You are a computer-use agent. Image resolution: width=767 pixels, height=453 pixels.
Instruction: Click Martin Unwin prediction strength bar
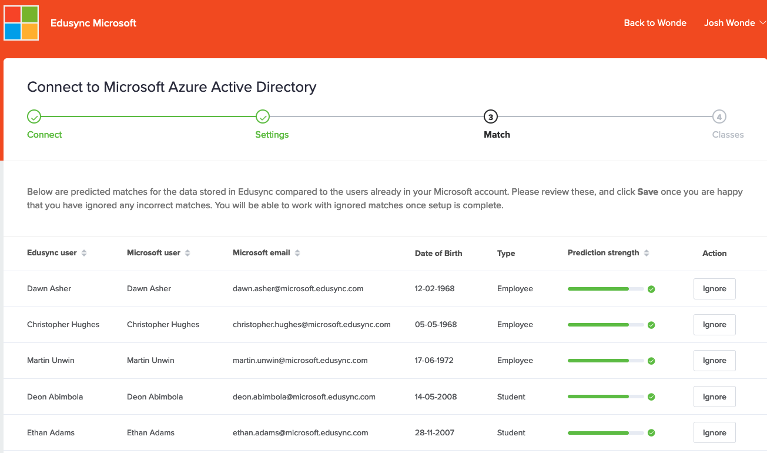coord(606,361)
